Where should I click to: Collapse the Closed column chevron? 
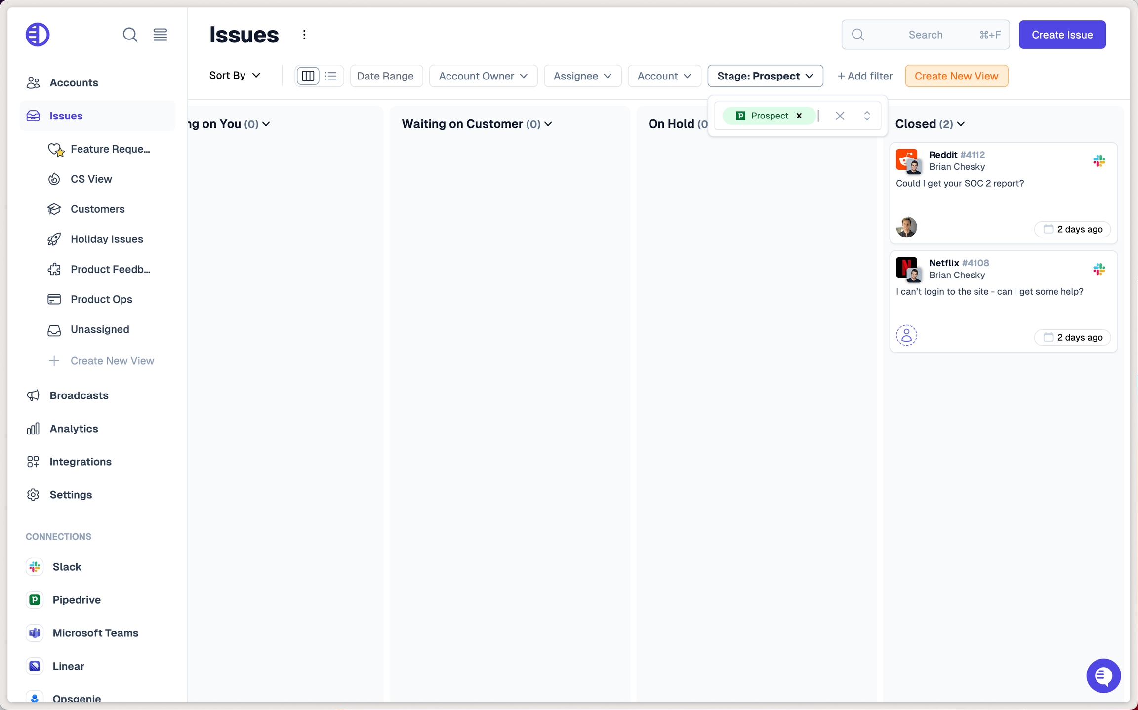pos(961,124)
